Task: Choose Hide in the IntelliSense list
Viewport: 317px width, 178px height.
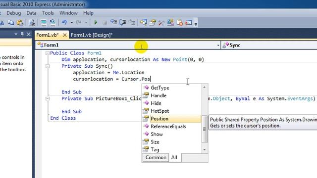Action: pos(172,103)
